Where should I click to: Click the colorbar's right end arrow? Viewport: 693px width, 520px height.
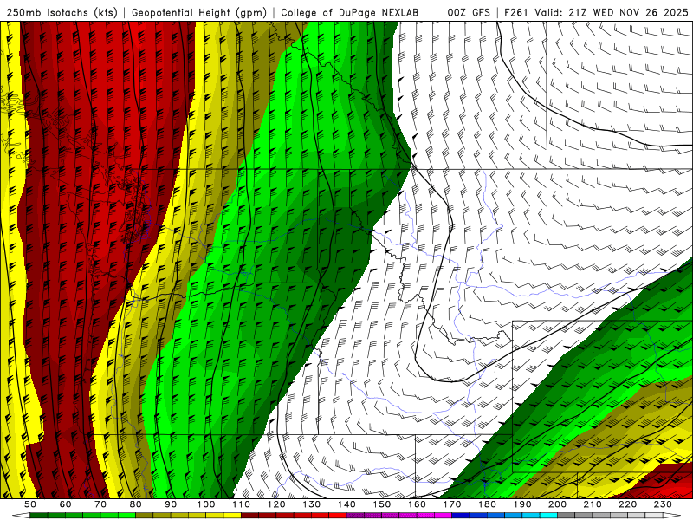click(672, 516)
